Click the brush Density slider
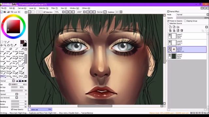The image size is (209, 117). 19,91
